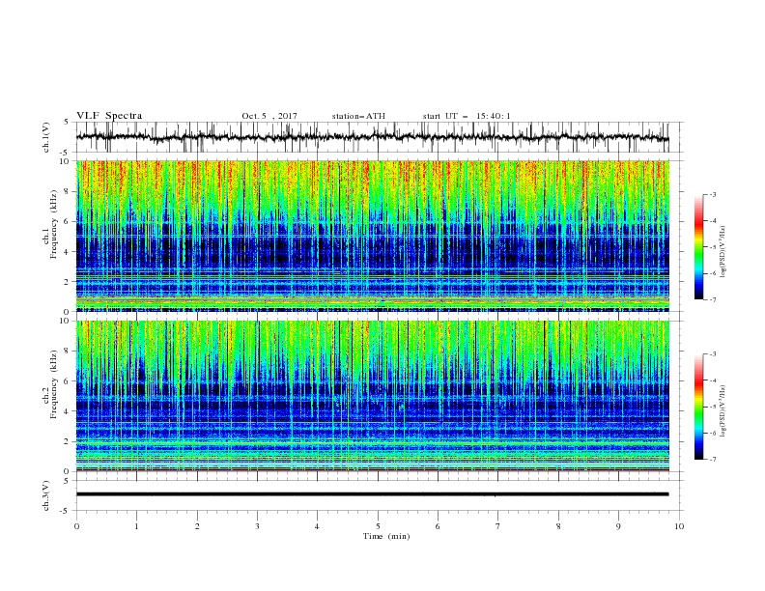Click the "ch.1 Frequency (kHz)" axis label
765x591 pixels.
50,223
